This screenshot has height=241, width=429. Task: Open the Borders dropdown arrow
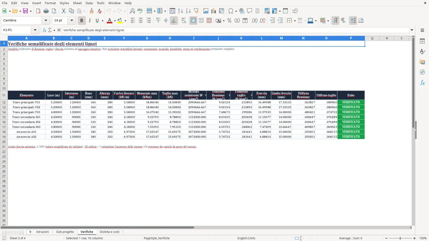(295, 21)
